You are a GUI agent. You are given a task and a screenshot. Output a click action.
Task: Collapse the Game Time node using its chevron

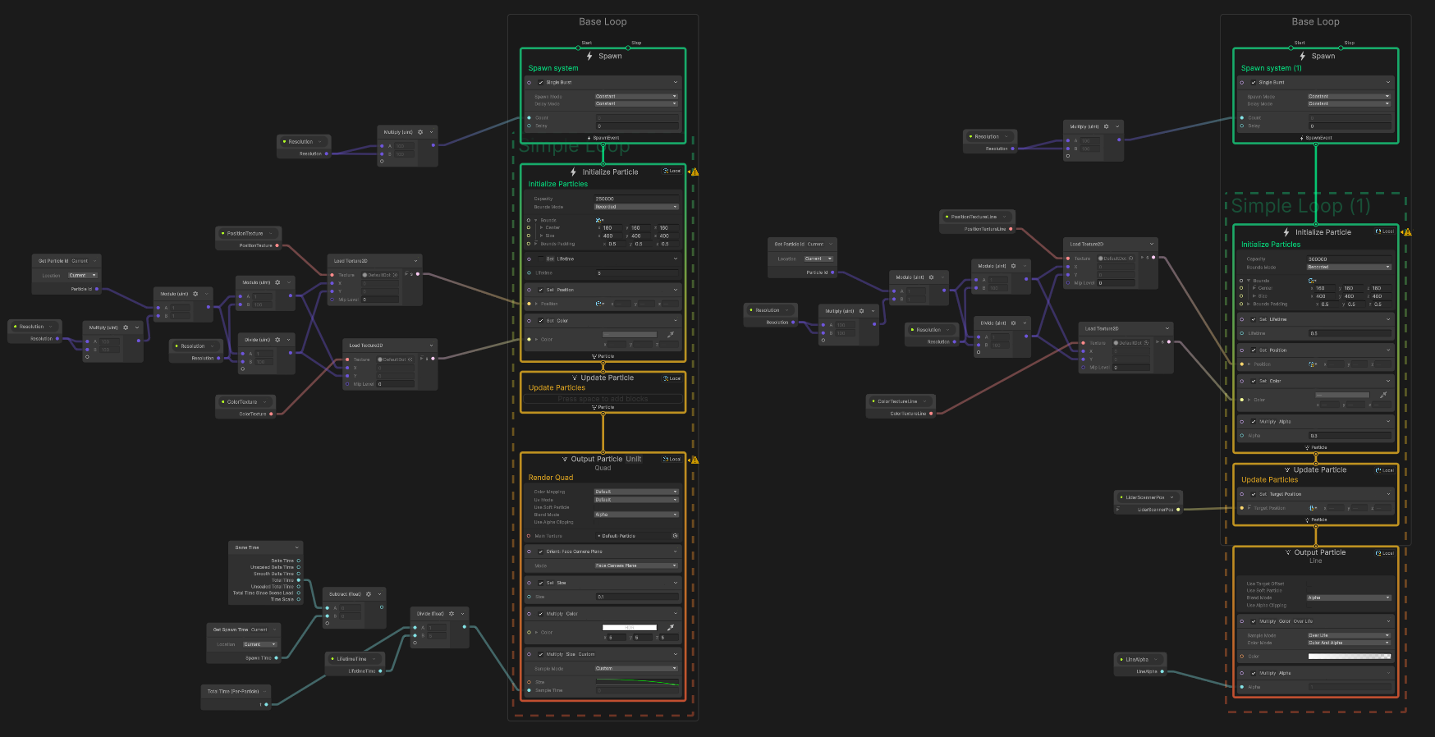point(296,547)
